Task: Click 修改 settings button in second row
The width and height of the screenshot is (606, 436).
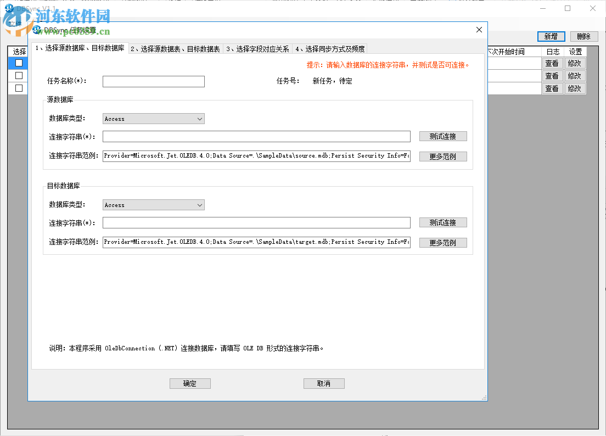Action: click(575, 76)
